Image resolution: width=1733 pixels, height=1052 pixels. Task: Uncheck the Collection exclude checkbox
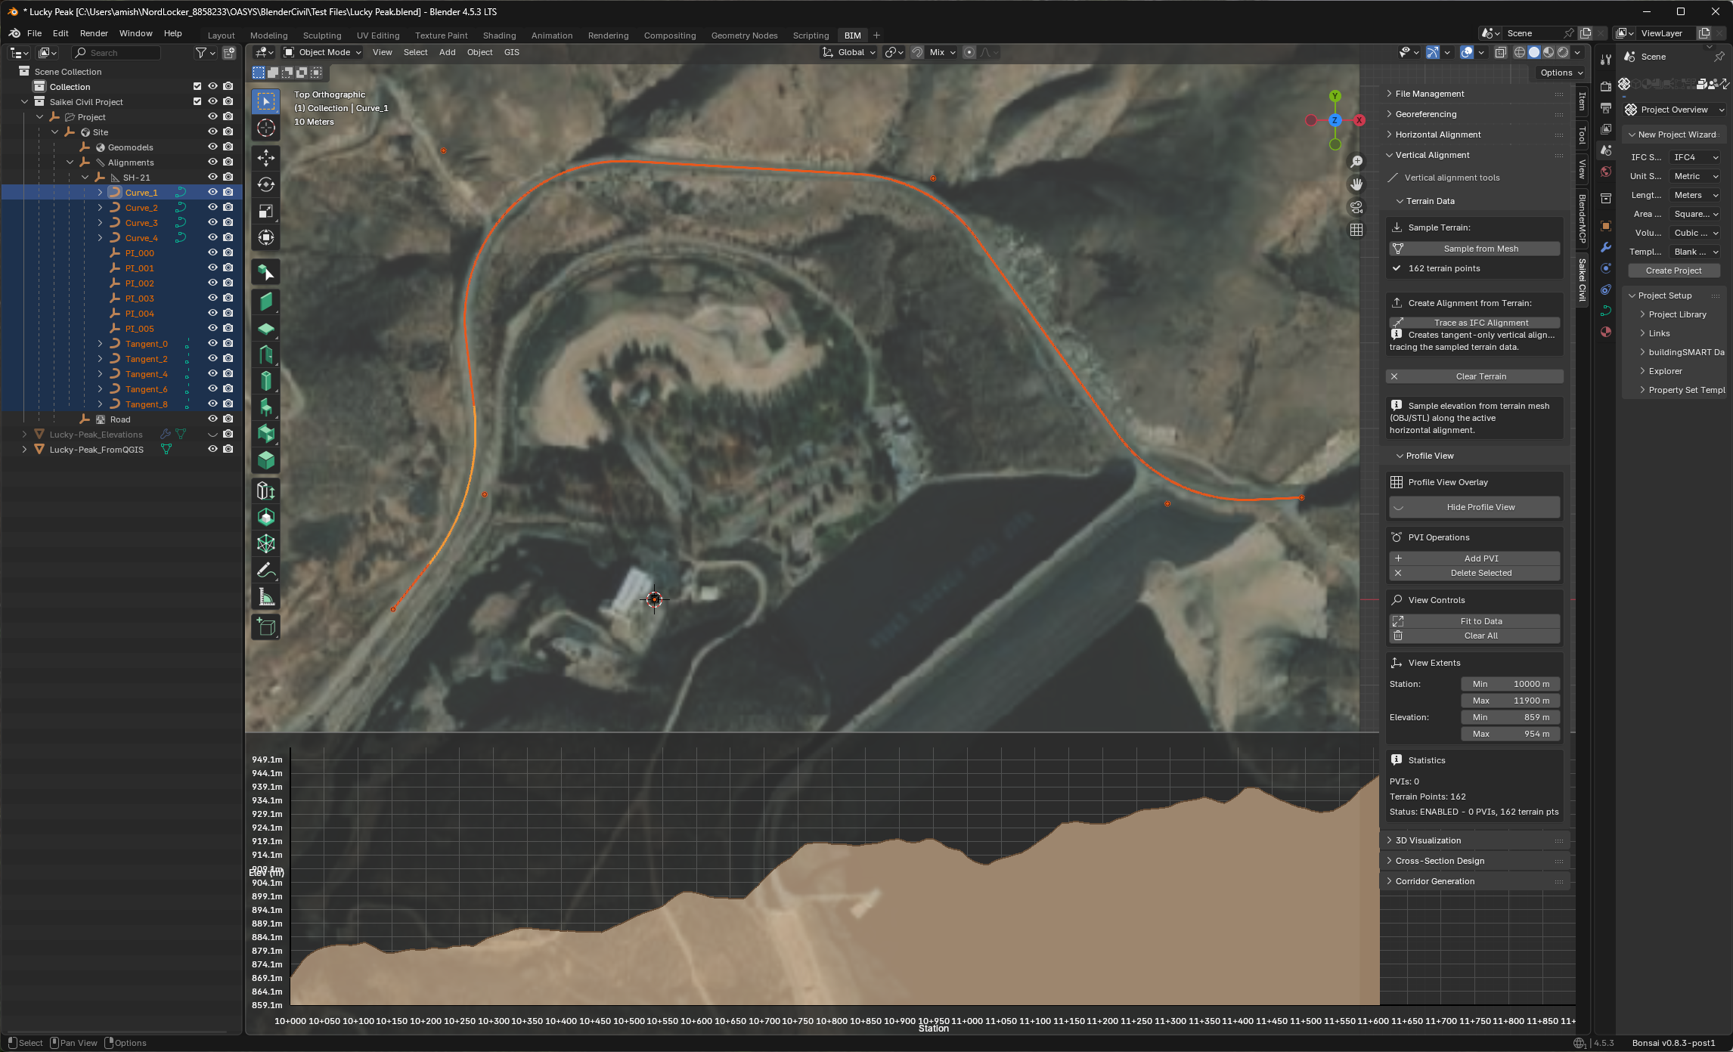197,86
